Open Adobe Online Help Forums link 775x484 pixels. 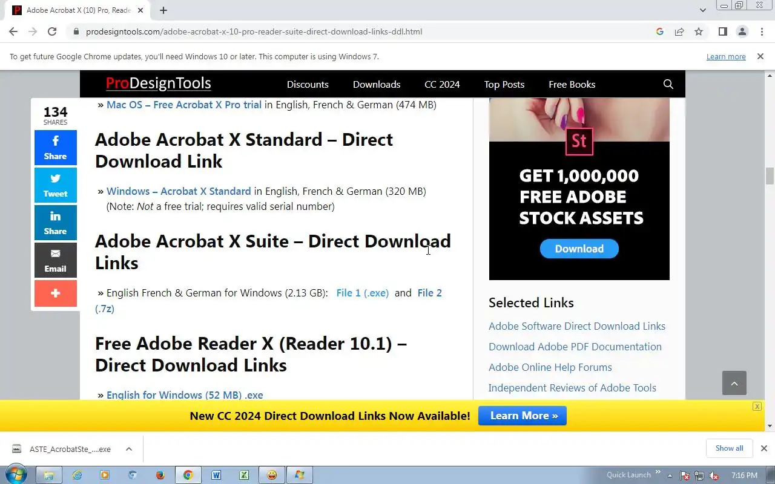[550, 367]
